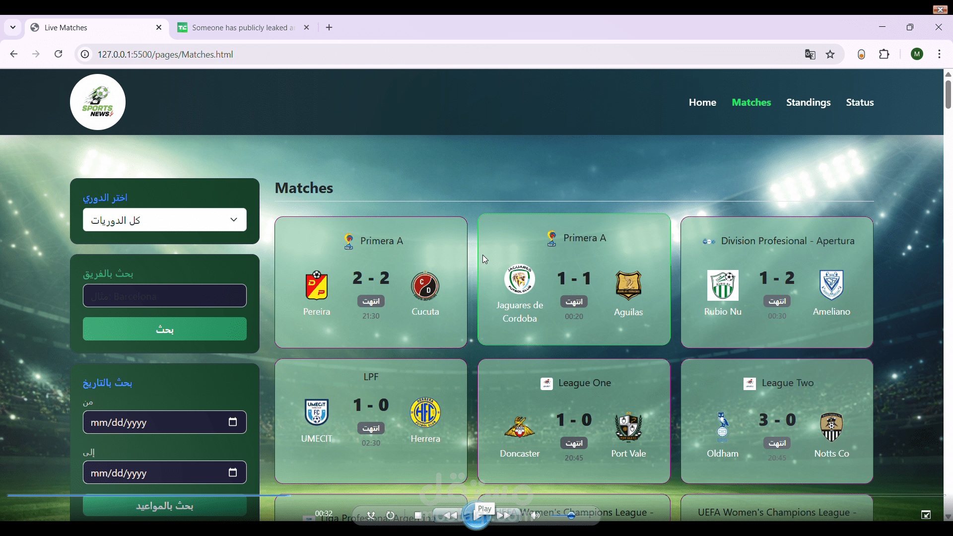The height and width of the screenshot is (536, 953).
Task: Click the search by dates button
Action: pos(164,506)
